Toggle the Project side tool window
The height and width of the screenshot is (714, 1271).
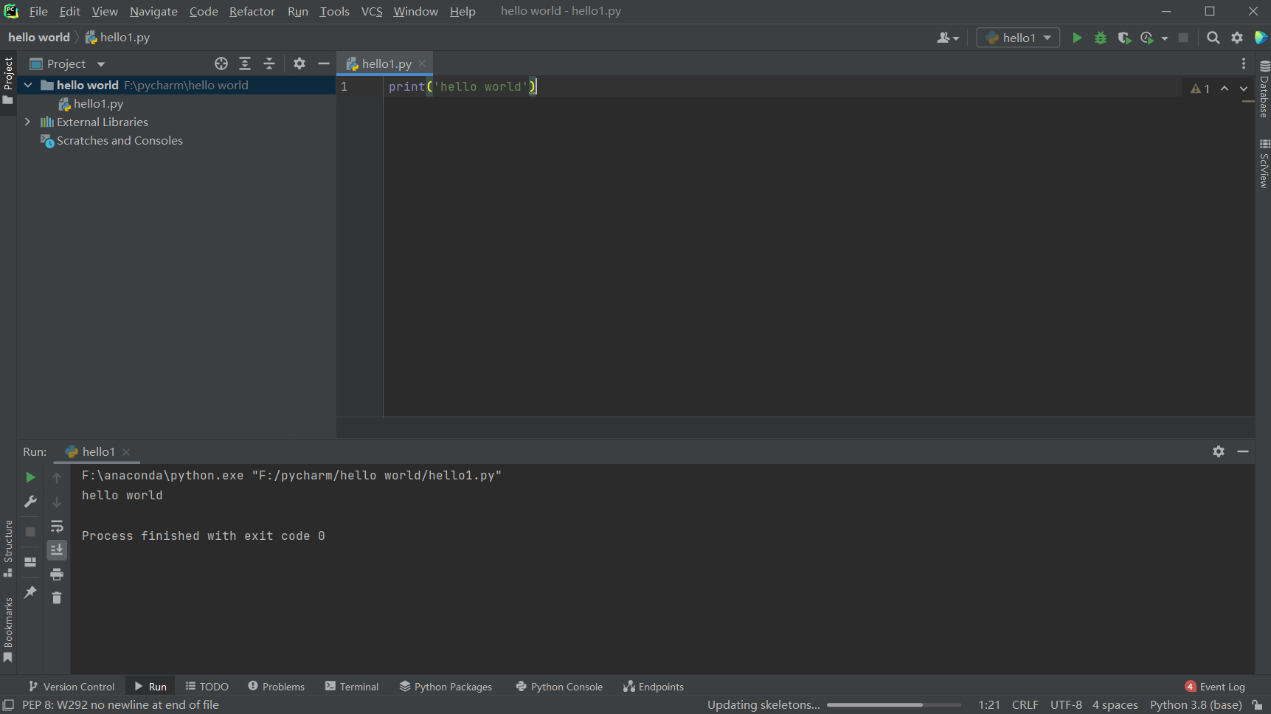click(8, 80)
